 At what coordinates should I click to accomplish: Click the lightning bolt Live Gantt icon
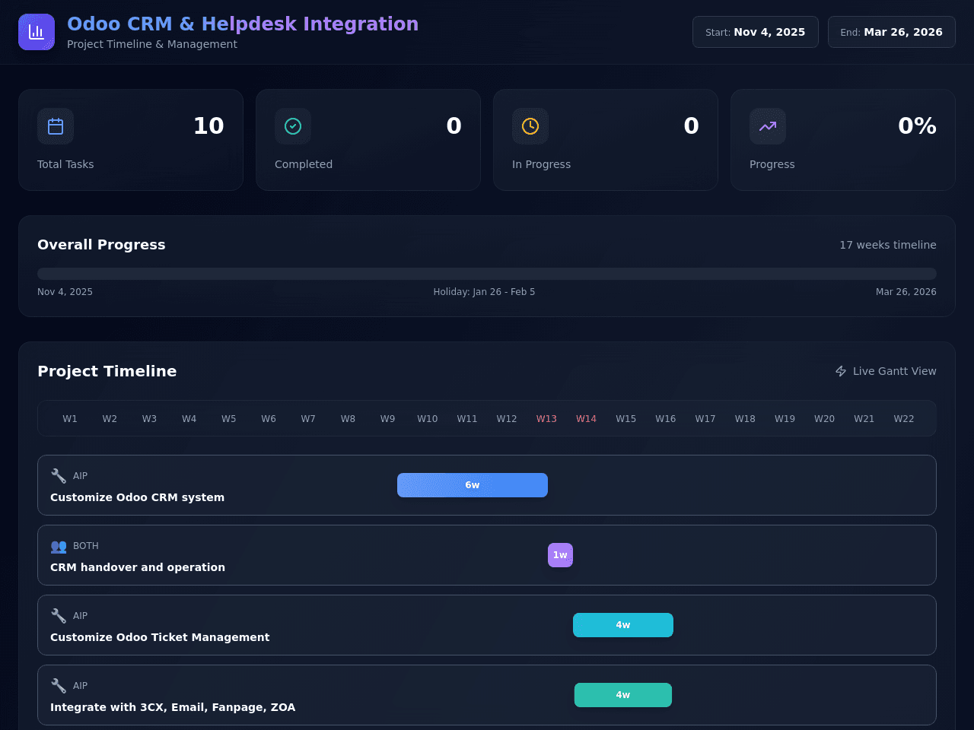(x=841, y=371)
